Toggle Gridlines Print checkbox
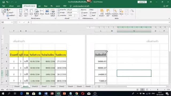171x96 pixels. pyautogui.click(x=82, y=15)
